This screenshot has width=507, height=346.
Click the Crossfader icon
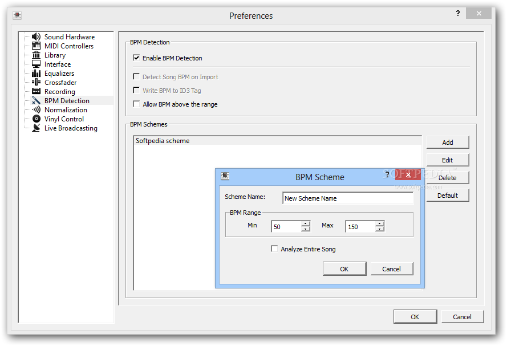36,83
